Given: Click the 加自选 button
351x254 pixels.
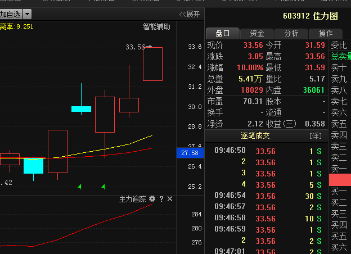Looking at the screenshot, I should pyautogui.click(x=11, y=14).
